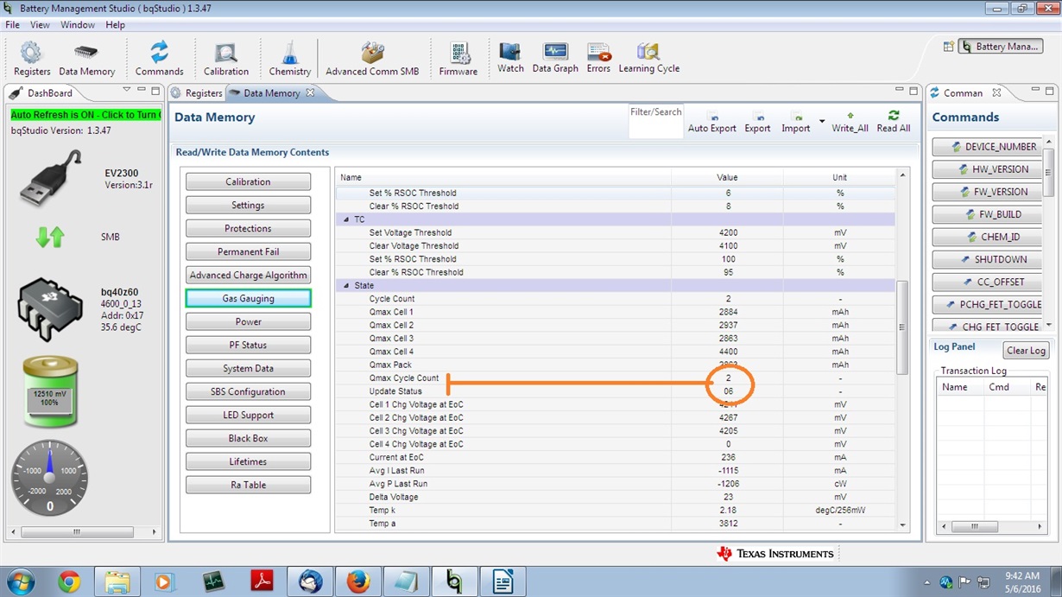
Task: Click the bq40z60 chip icon
Action: click(50, 309)
